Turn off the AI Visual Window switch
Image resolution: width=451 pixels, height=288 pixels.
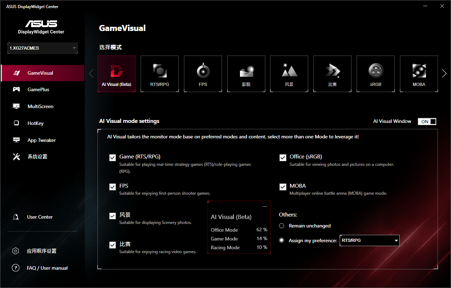click(427, 121)
